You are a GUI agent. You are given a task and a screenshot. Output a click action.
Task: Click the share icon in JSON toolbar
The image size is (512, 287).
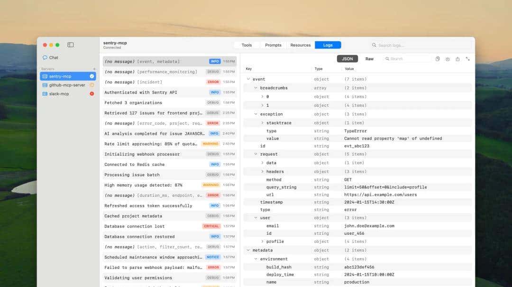coord(457,59)
